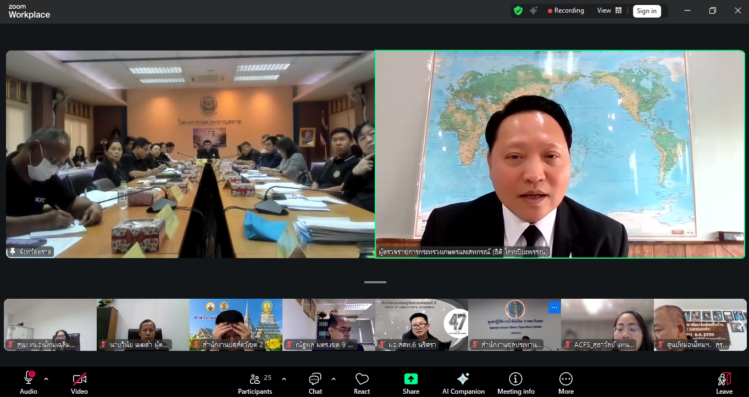Expand the Chat options chevron

tap(333, 378)
